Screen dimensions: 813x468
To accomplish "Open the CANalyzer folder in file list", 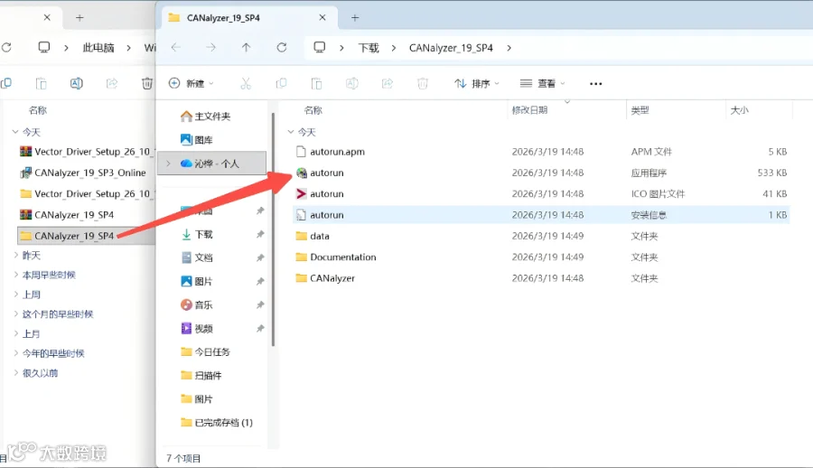I will point(540,278).
